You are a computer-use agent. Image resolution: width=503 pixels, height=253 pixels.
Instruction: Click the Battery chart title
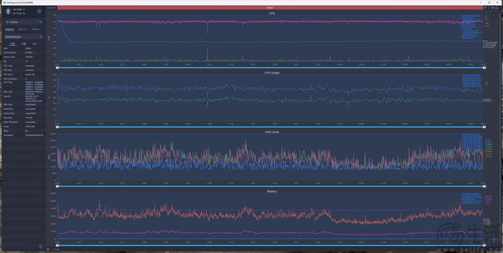[272, 191]
